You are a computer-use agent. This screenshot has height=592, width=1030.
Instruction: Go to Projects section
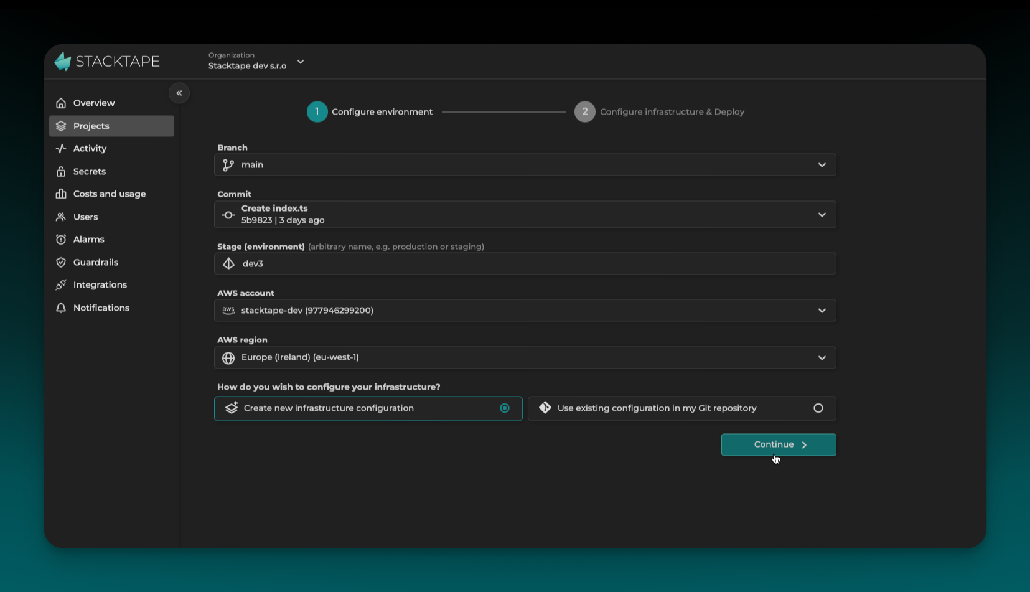(111, 126)
